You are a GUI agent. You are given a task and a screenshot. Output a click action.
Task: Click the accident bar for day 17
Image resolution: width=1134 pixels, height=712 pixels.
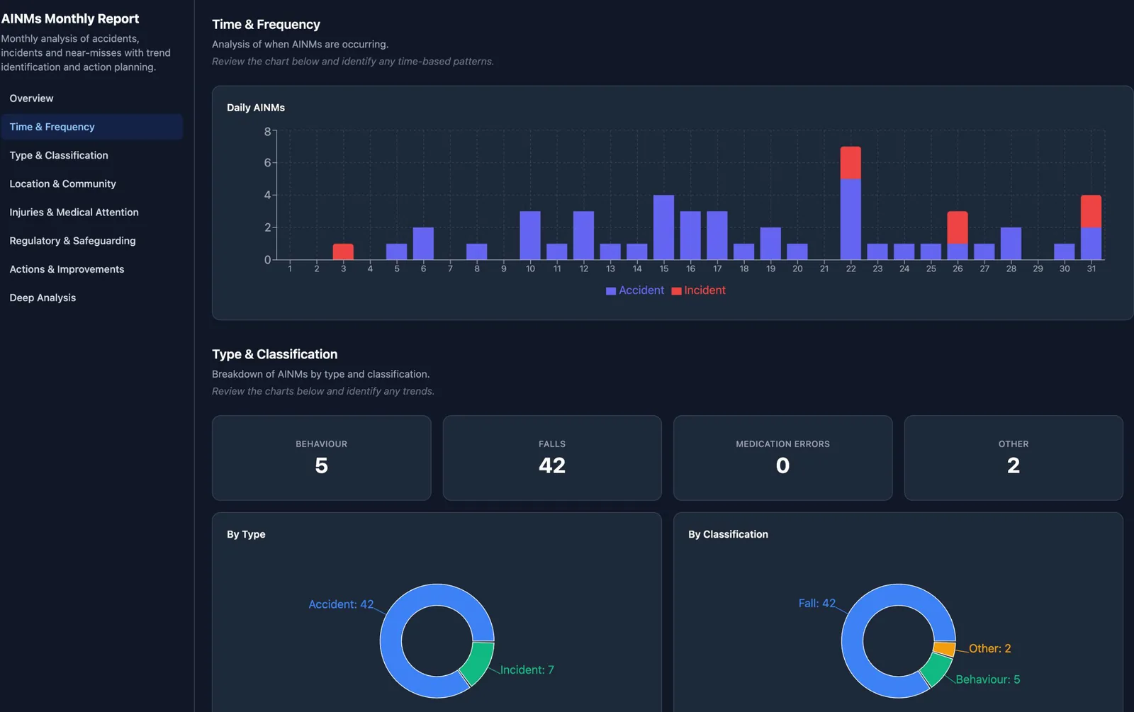717,235
